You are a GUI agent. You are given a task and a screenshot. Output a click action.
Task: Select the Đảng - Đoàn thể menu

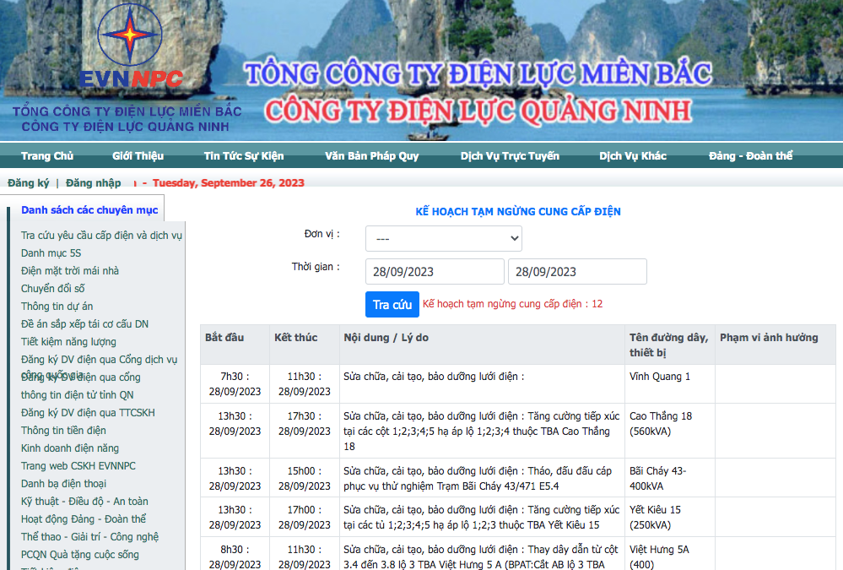coord(751,156)
